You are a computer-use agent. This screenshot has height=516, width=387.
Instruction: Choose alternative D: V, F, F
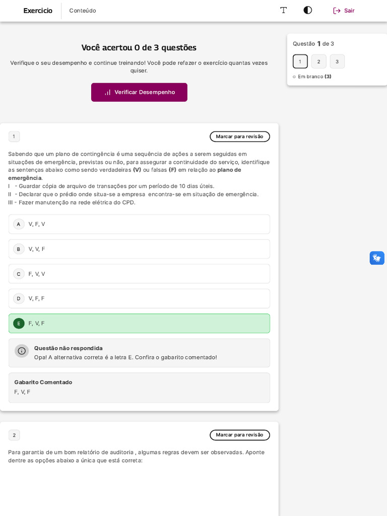[x=139, y=298]
